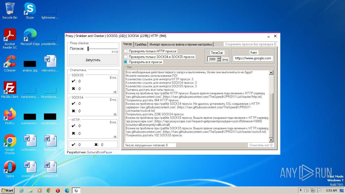Show hidden system tray icons
The width and height of the screenshot is (345, 194).
[x=301, y=190]
